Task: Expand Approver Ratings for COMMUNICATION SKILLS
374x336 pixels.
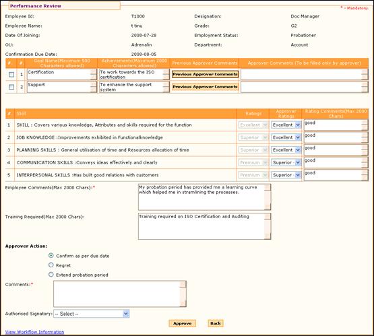Action: (x=286, y=162)
